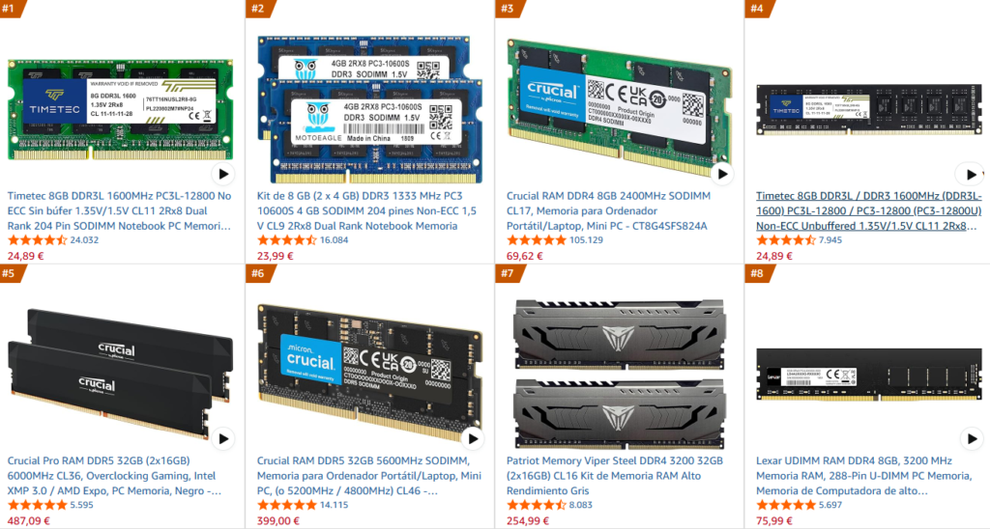This screenshot has height=529, width=990.
Task: Play video for Lexar UDIMM DDR4 8GB
Action: click(x=971, y=439)
